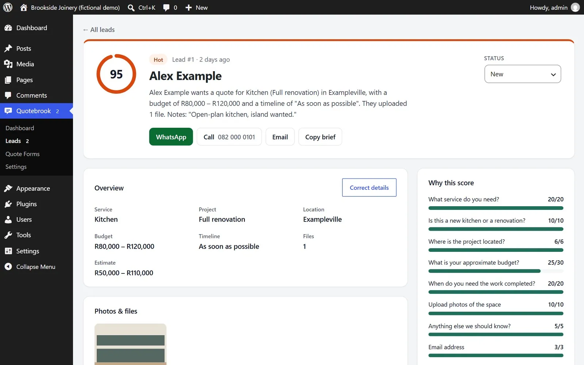Open the admin user avatar
Screen dimensions: 584x365
pyautogui.click(x=575, y=7)
